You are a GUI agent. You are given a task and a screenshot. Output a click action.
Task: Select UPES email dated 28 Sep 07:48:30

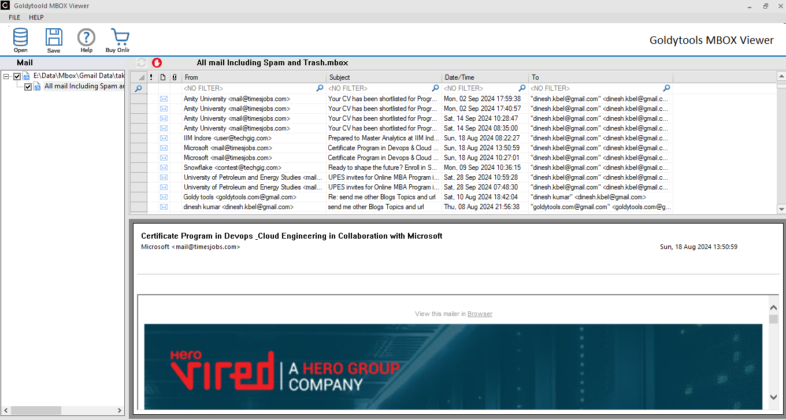click(402, 187)
